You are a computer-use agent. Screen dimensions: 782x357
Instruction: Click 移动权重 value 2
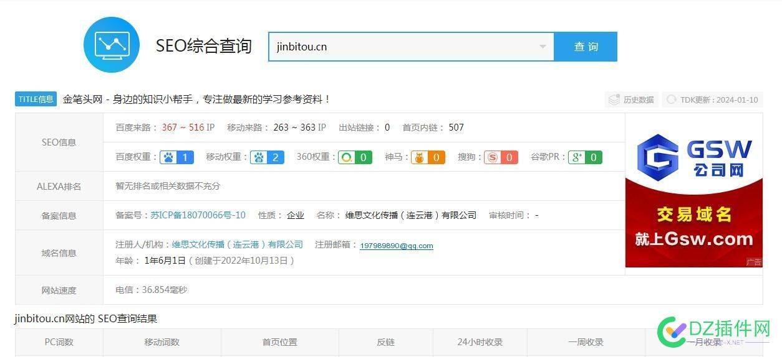point(275,157)
